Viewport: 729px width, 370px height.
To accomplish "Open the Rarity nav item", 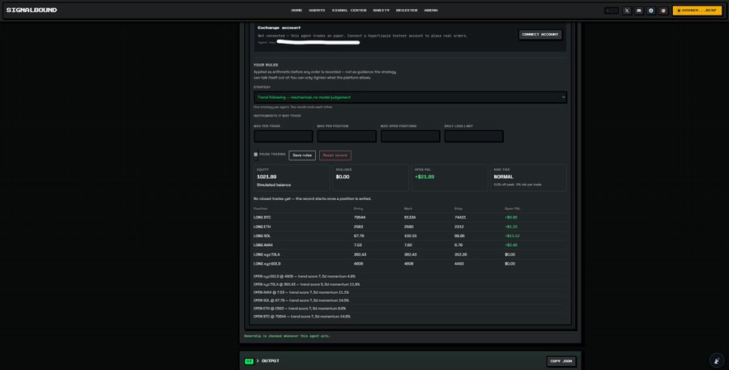I will pyautogui.click(x=382, y=11).
